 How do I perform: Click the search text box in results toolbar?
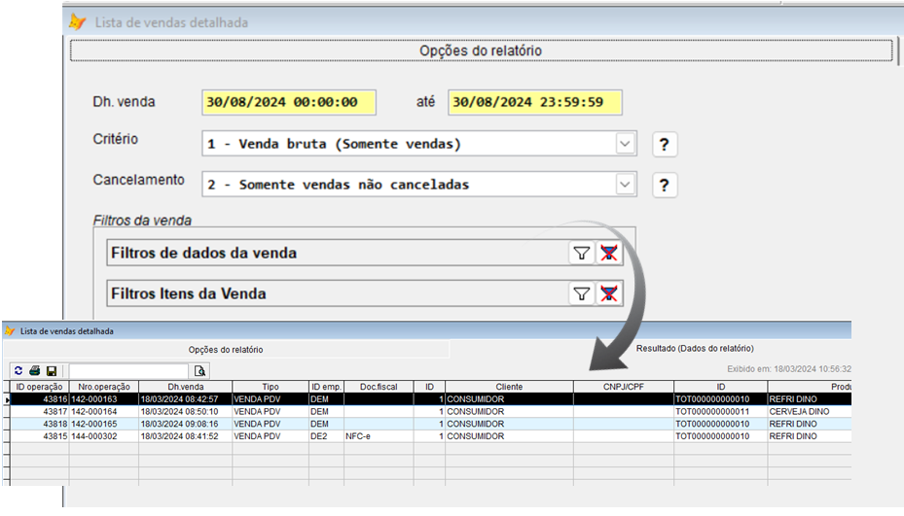coord(128,371)
